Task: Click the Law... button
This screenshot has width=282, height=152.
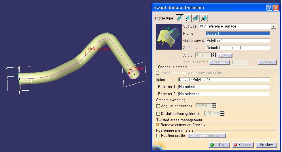Action: 225,56
